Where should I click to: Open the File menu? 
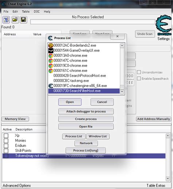[x=6, y=12]
